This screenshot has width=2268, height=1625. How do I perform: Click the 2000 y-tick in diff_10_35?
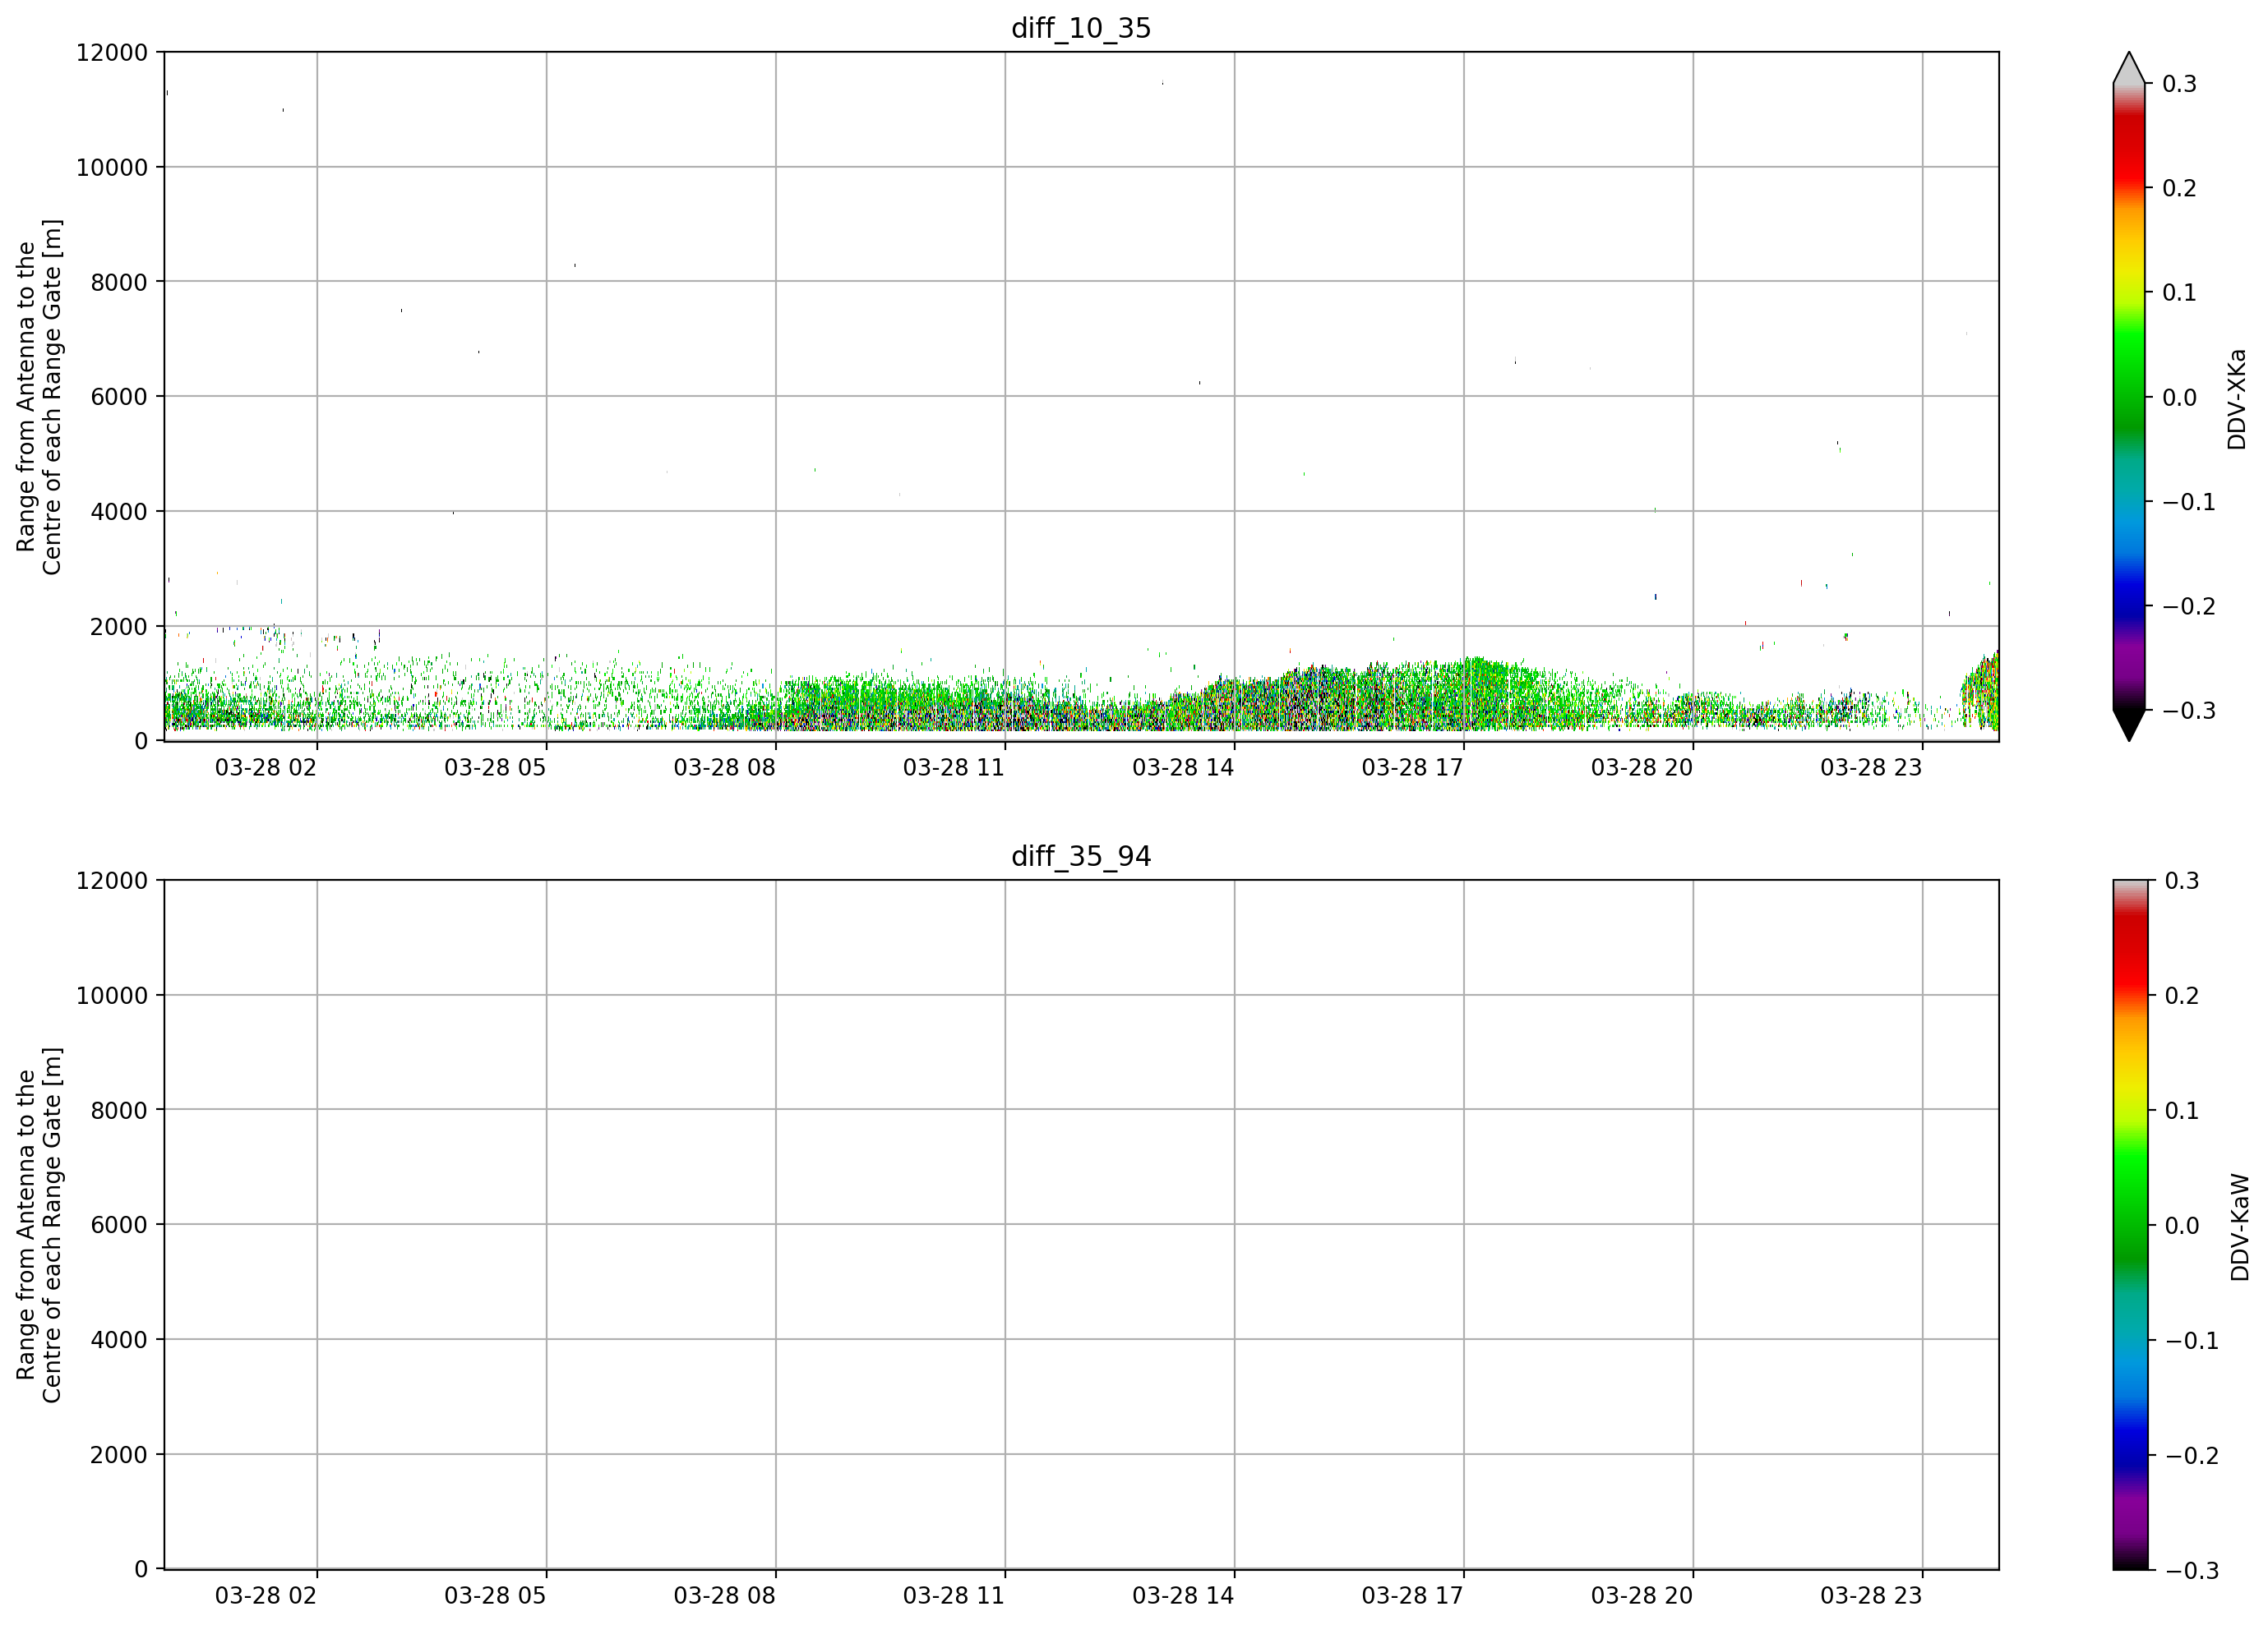pyautogui.click(x=119, y=627)
